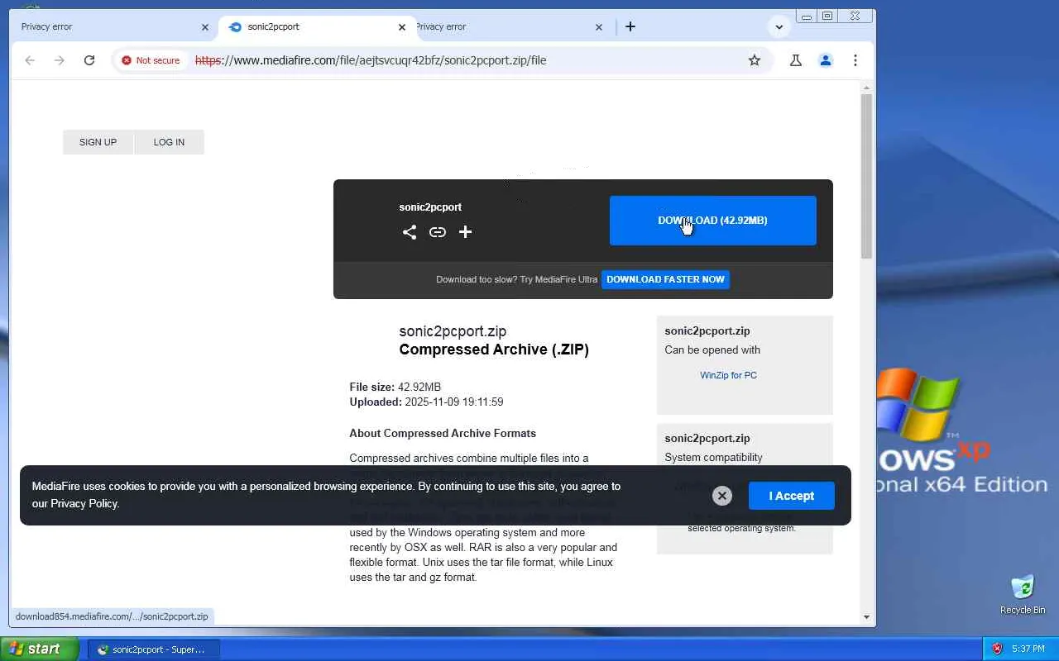The height and width of the screenshot is (661, 1059).
Task: Click DOWNLOAD (42.92MB) button
Action: click(x=713, y=221)
